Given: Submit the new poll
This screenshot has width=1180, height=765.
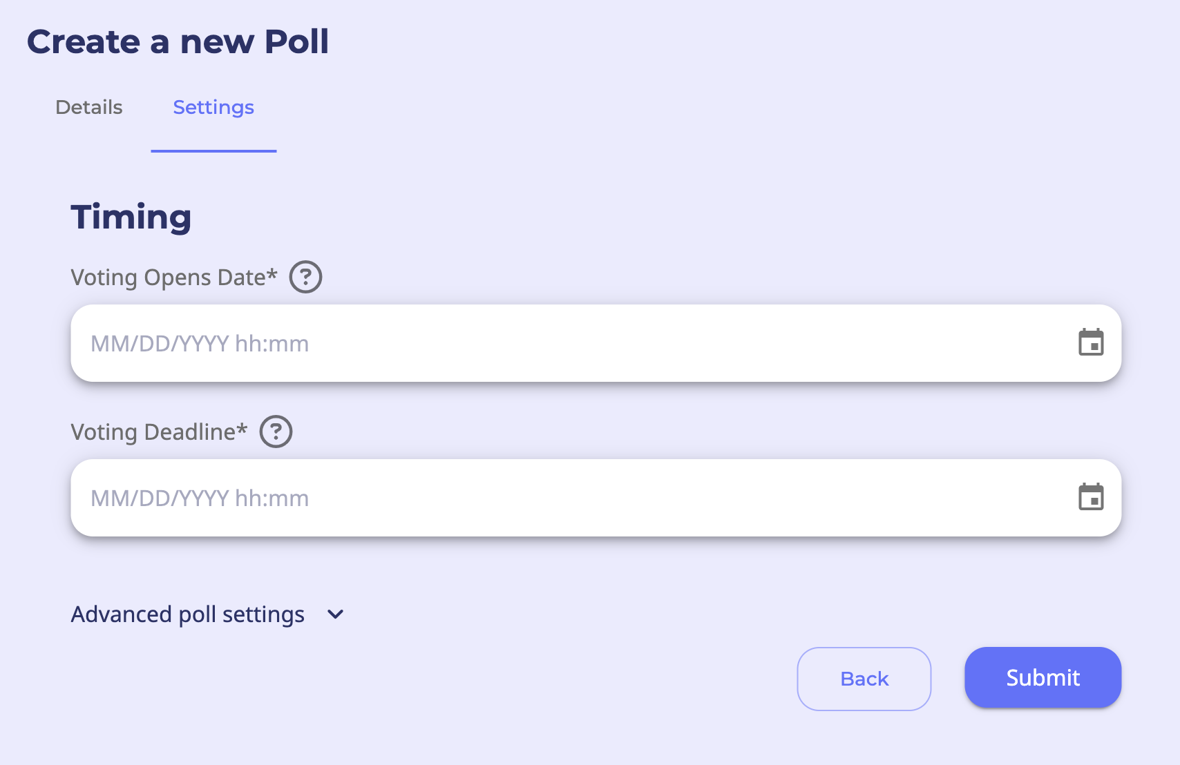Looking at the screenshot, I should click(x=1043, y=677).
